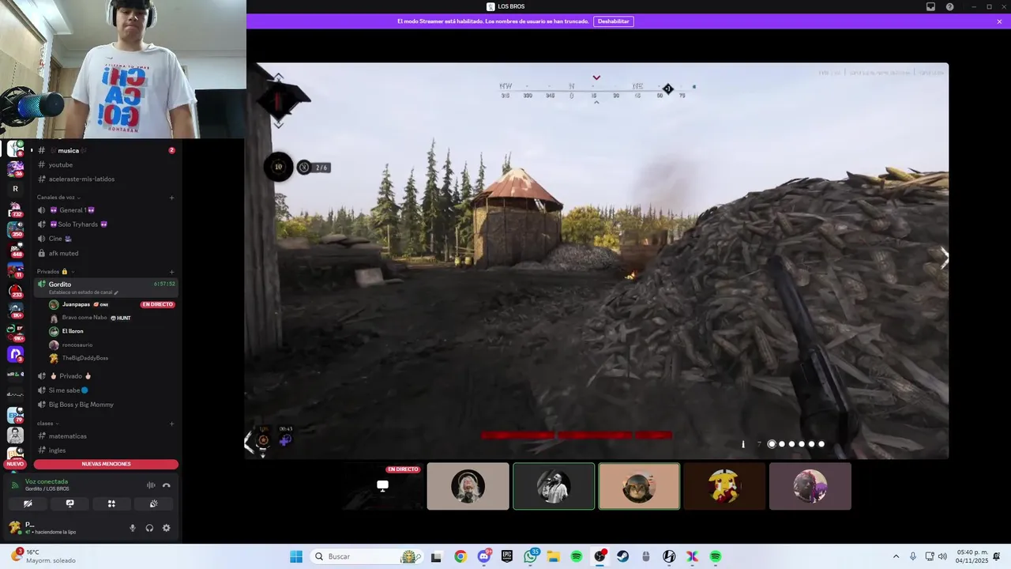1011x569 pixels.
Task: Show hidden system tray icons
Action: 896,556
